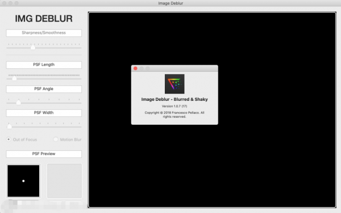Click the PSF Length label field

pyautogui.click(x=44, y=65)
